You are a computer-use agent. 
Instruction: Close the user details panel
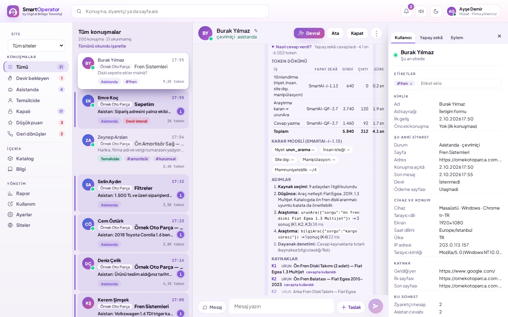(x=499, y=36)
